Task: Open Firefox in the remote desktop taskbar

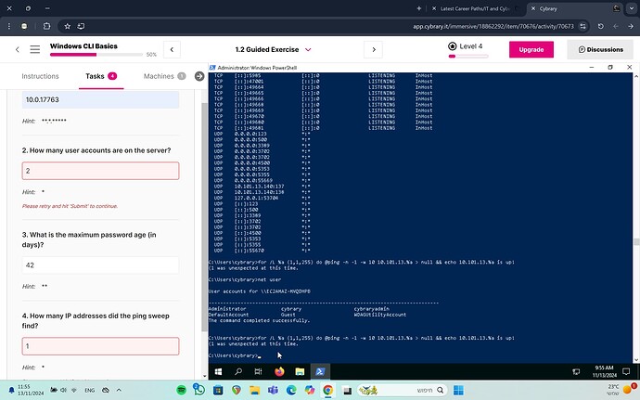Action: 279,371
